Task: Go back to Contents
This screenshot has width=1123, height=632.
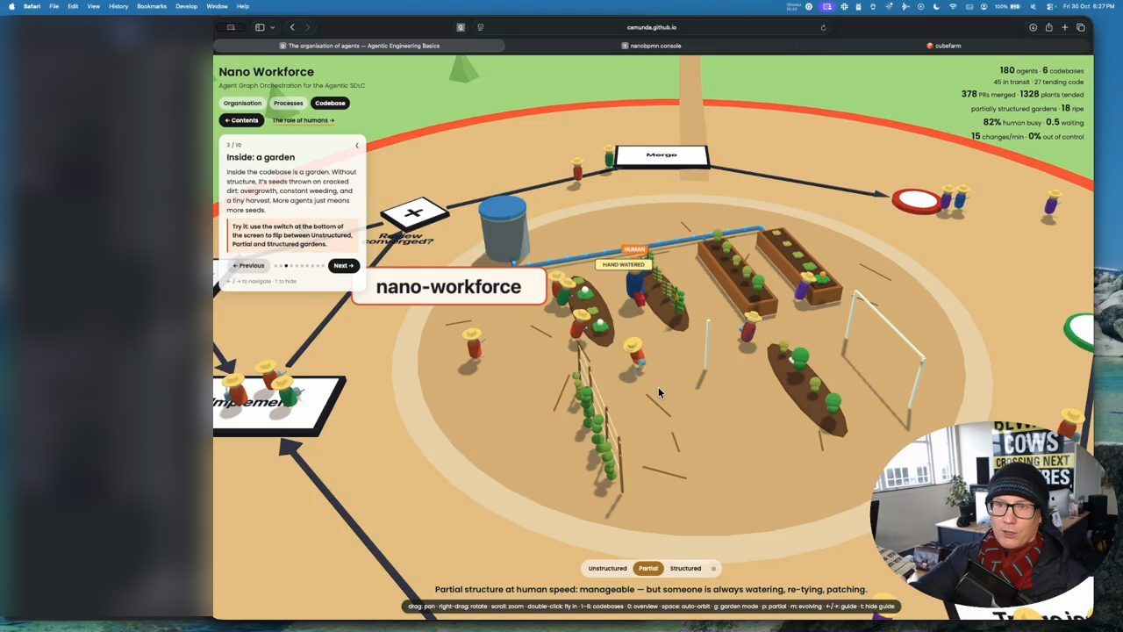Action: (241, 120)
